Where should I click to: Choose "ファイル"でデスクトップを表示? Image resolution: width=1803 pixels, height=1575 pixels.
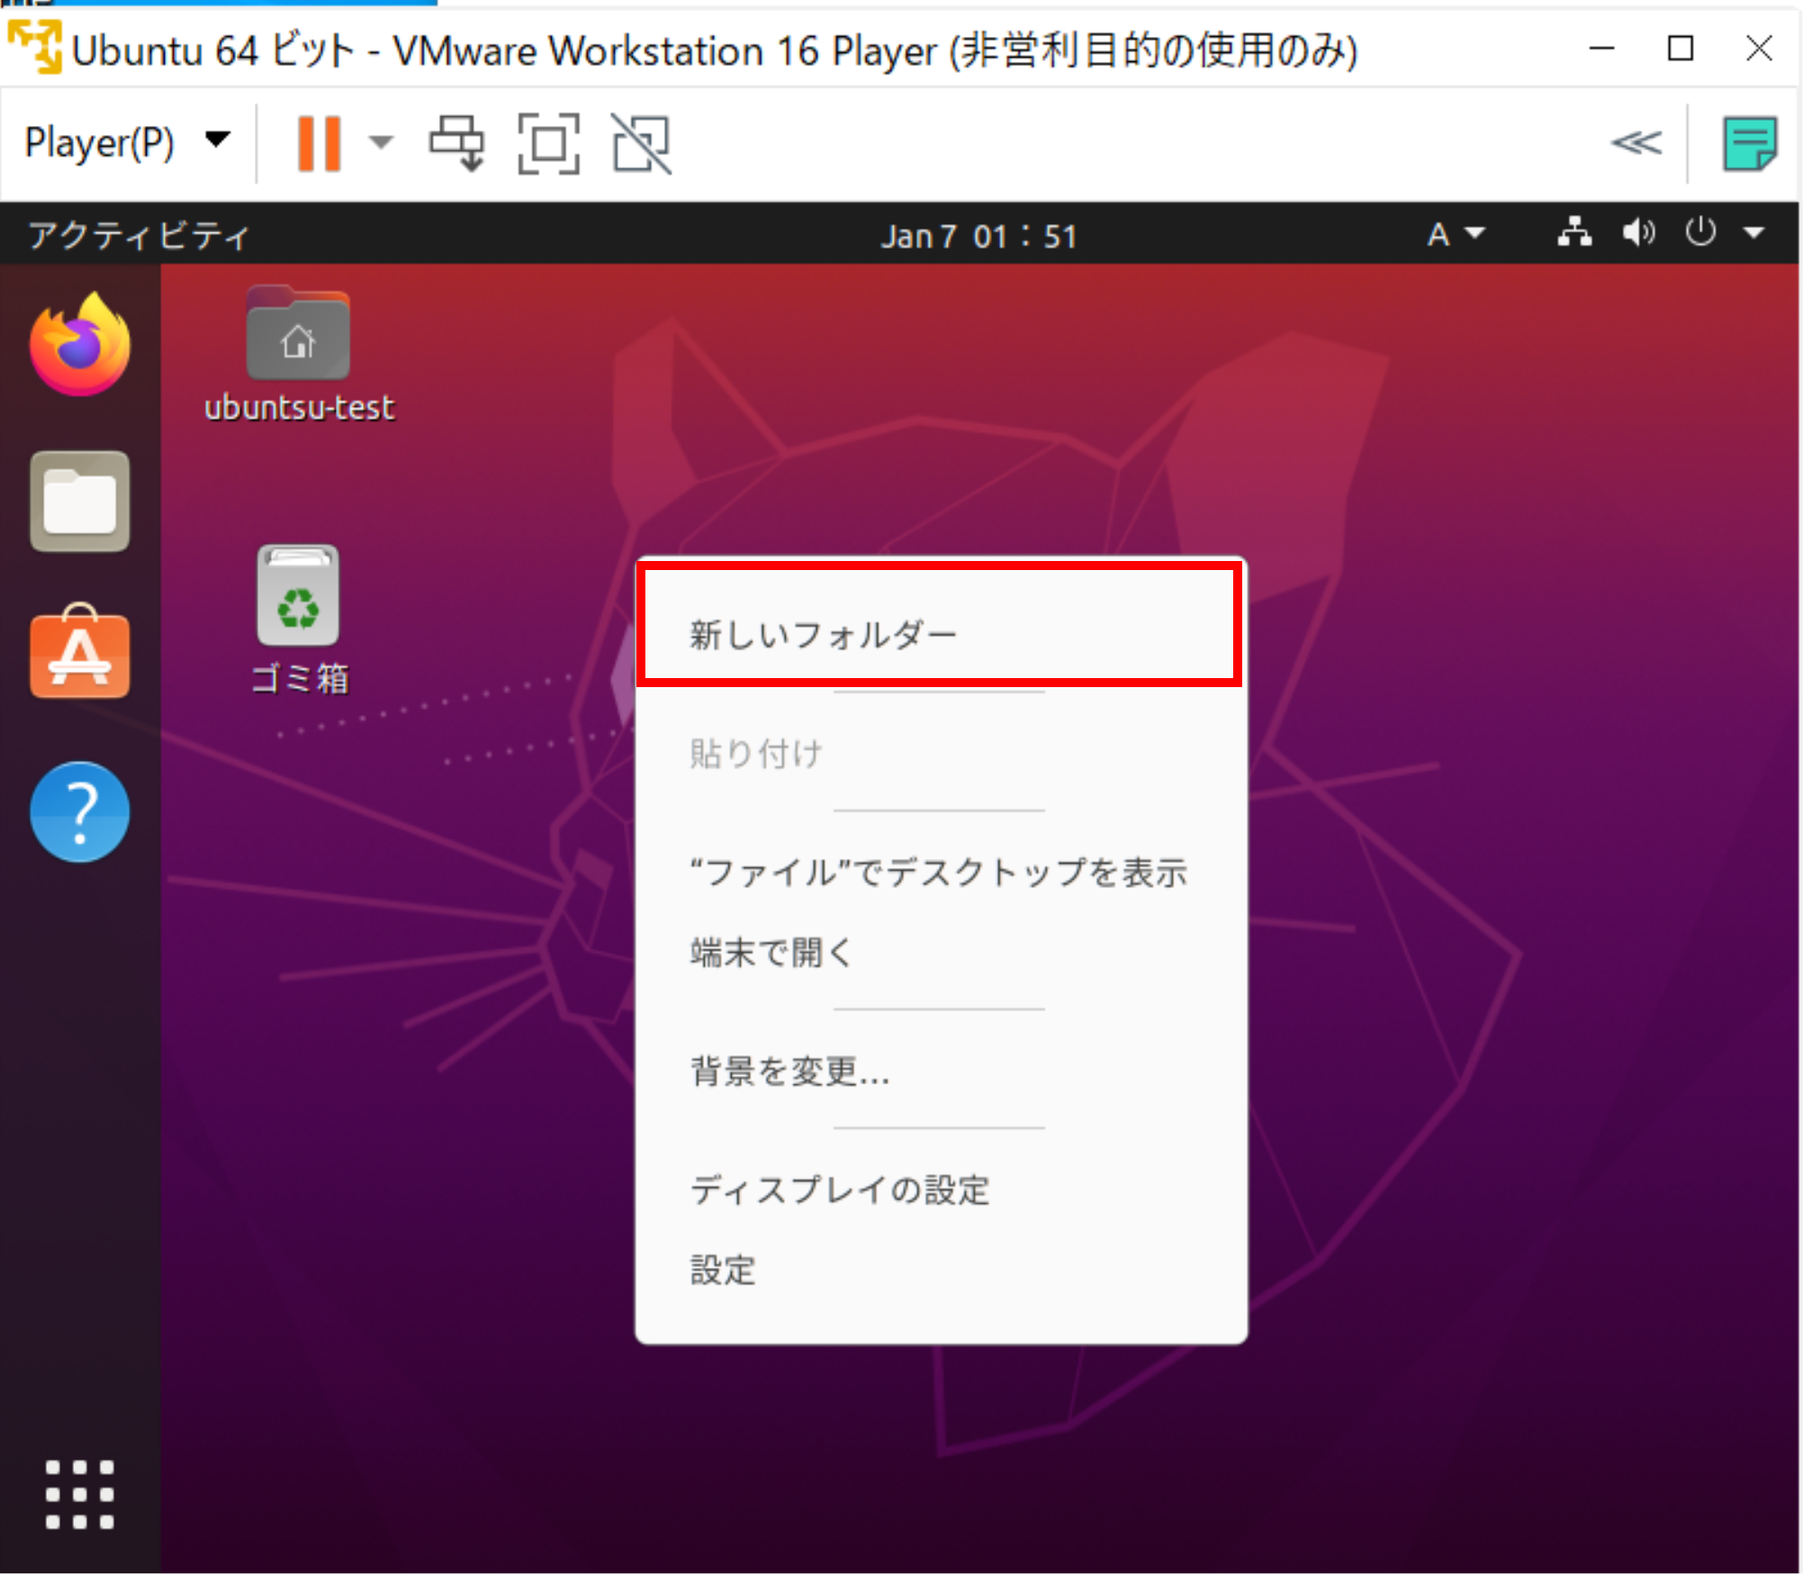click(940, 872)
